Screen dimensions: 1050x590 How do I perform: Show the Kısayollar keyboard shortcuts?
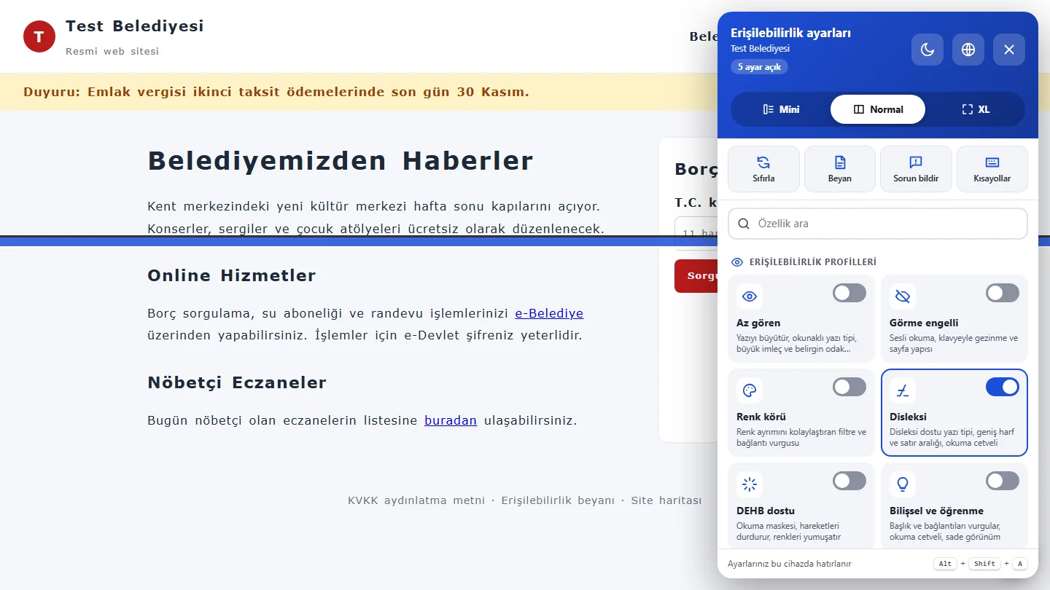[992, 169]
